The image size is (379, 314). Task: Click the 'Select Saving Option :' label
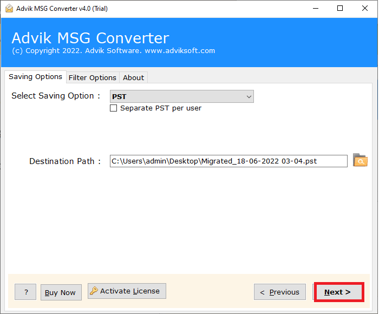56,96
